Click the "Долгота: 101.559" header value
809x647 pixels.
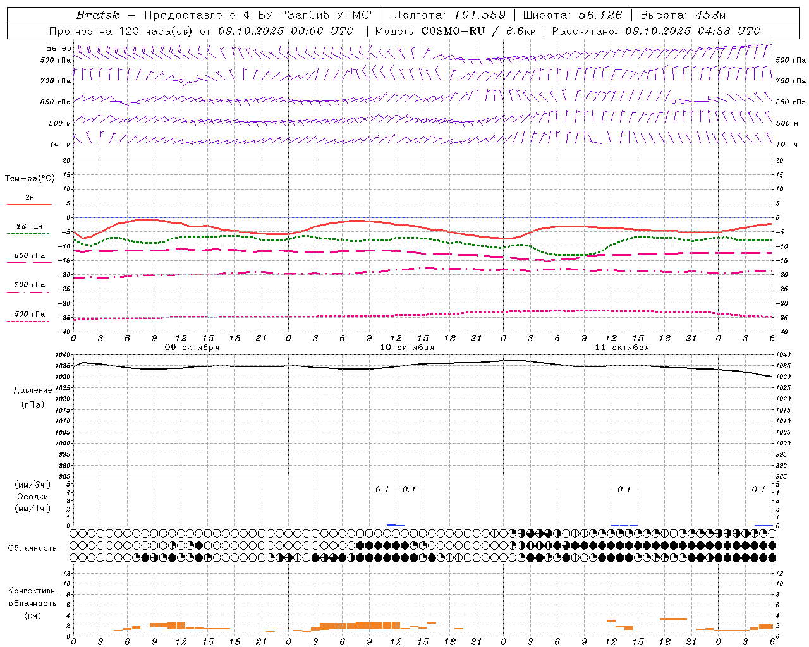449,15
